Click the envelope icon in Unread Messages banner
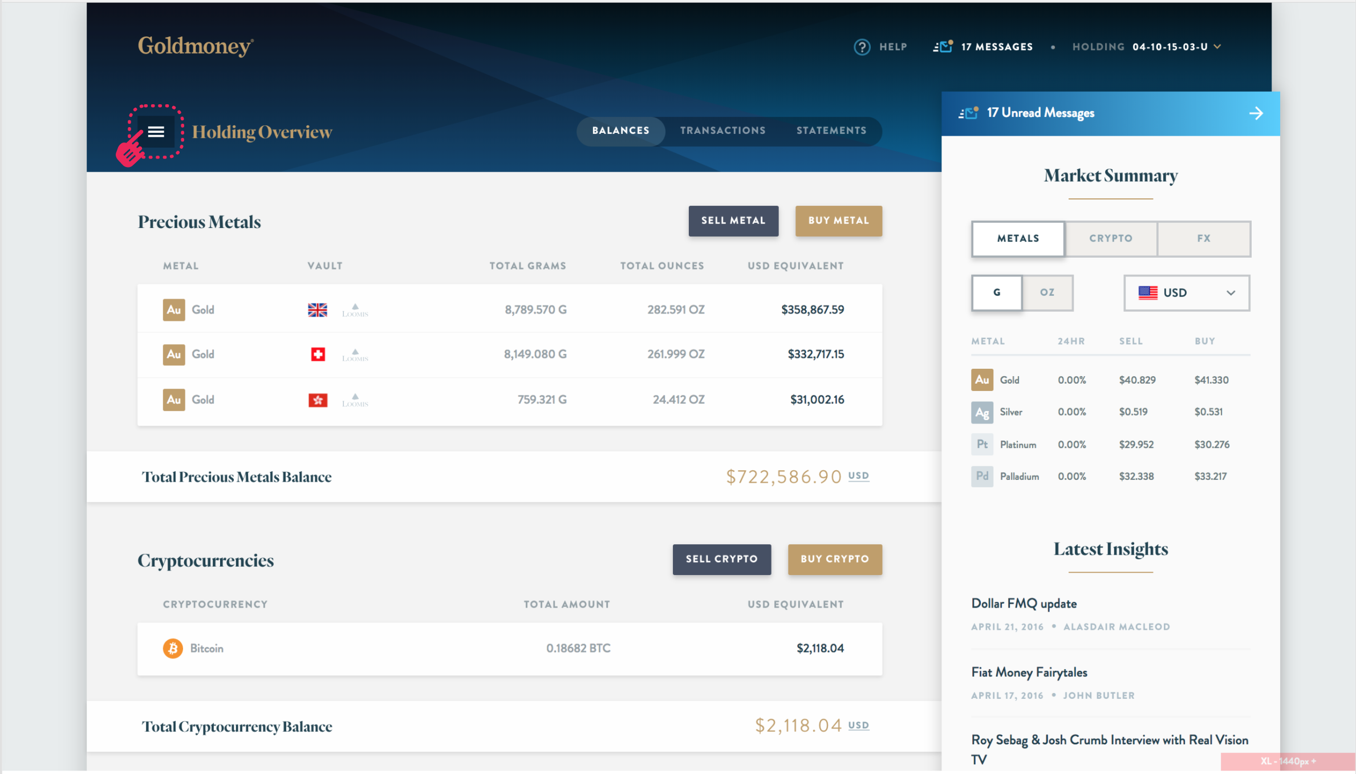Viewport: 1356px width, 774px height. pos(968,113)
